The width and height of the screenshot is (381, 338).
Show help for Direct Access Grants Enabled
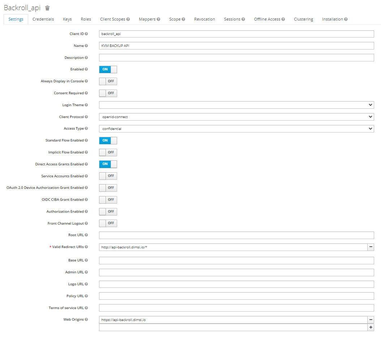tap(86, 164)
